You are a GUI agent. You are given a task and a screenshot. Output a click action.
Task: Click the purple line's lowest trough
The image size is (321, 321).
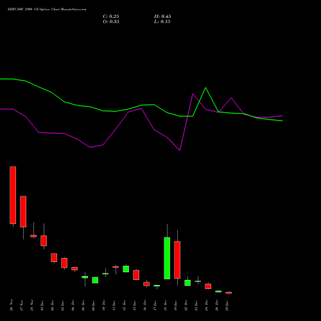click(180, 150)
